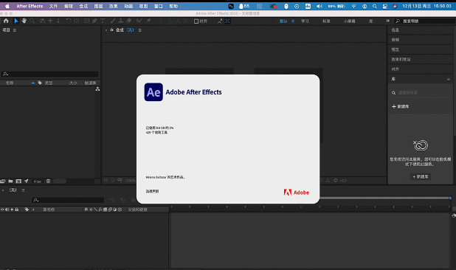Select the Pen tool
This screenshot has width=456, height=270.
point(94,21)
